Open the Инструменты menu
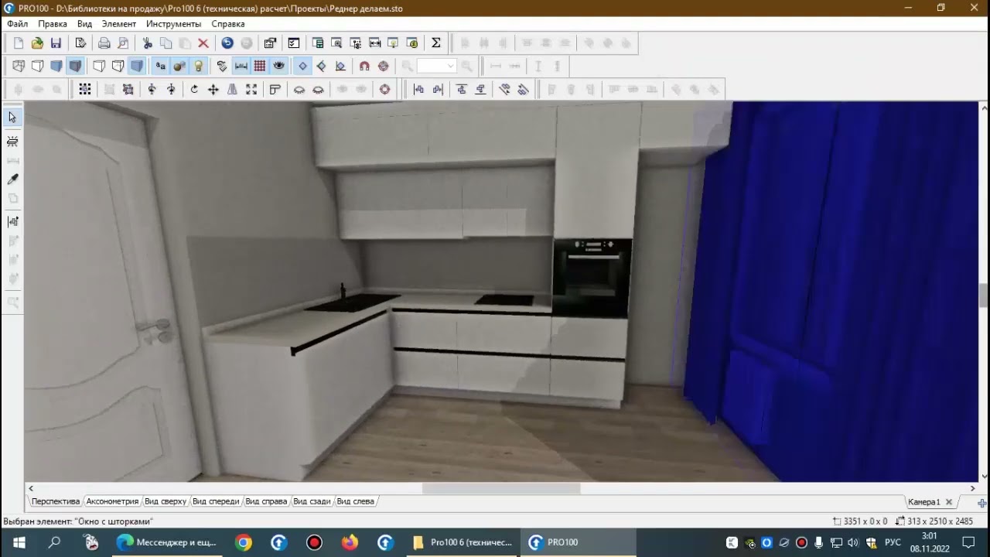Screen dimensions: 990x557 point(173,24)
